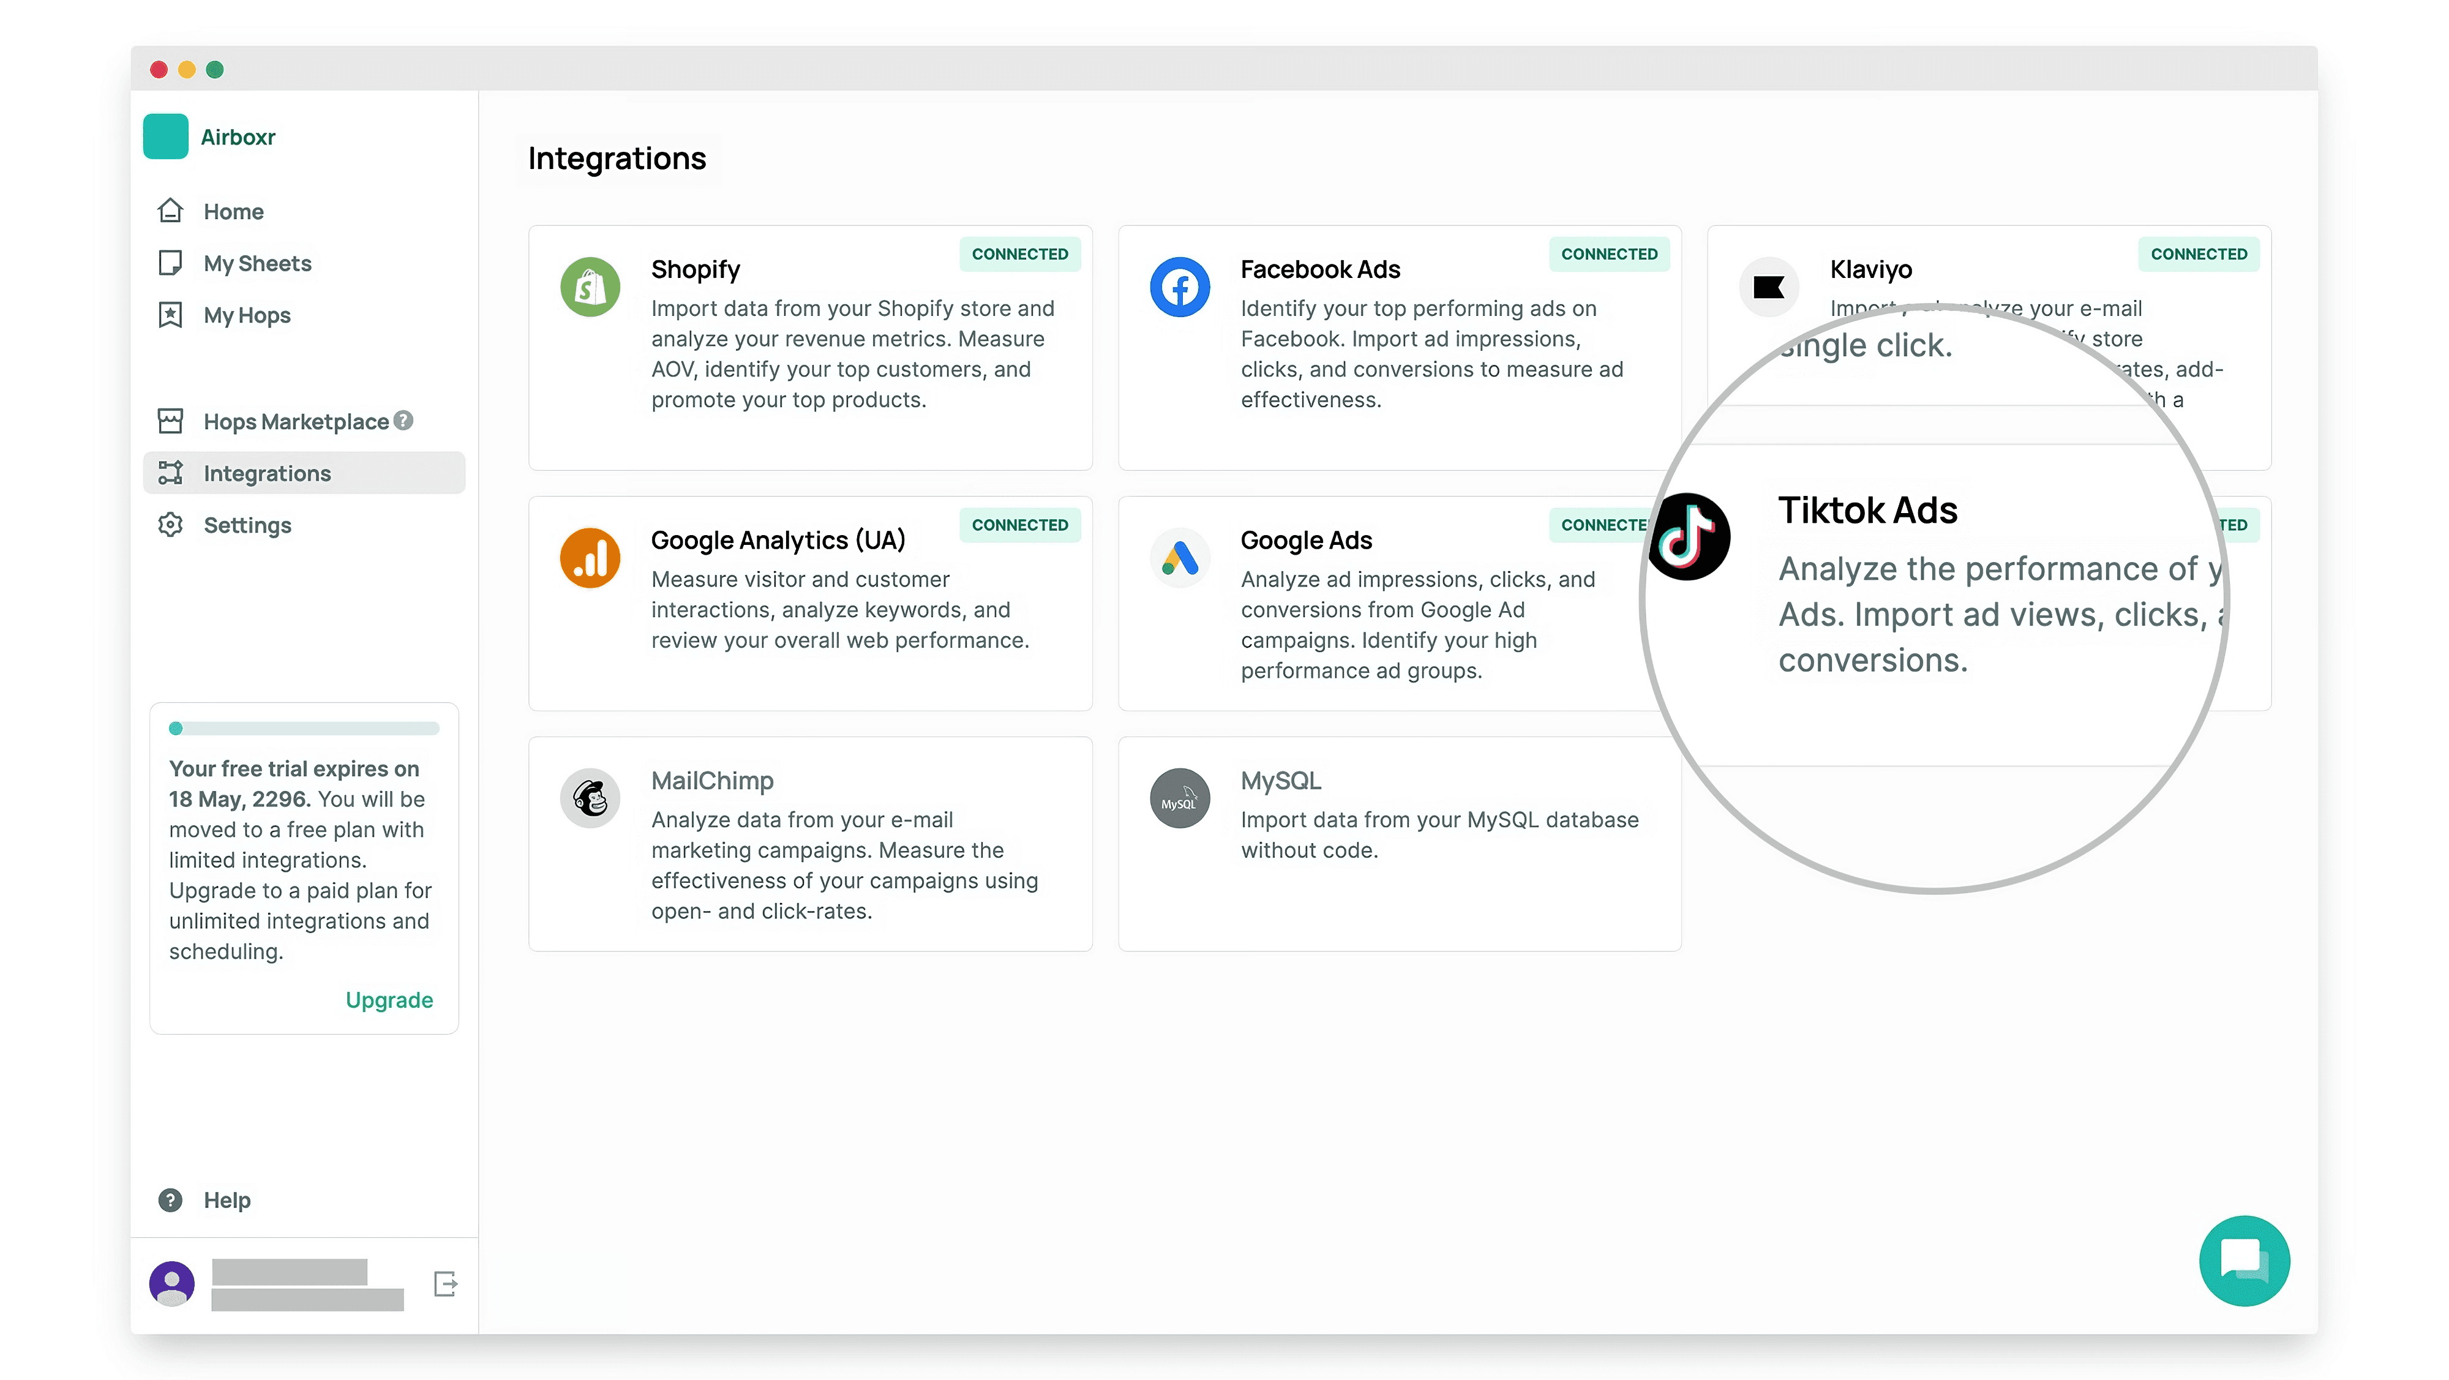Click the TikTok Ads logo icon
Viewport: 2449px width, 1380px height.
tap(1689, 537)
